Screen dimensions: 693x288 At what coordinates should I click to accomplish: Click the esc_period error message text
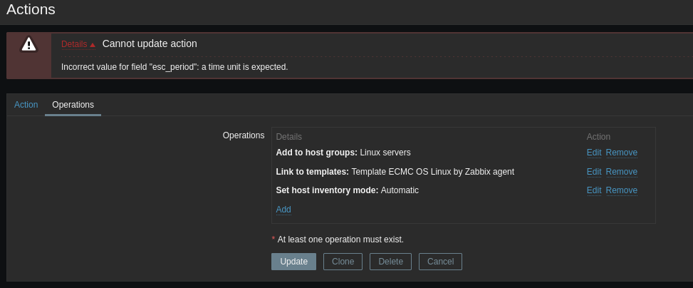pos(174,67)
